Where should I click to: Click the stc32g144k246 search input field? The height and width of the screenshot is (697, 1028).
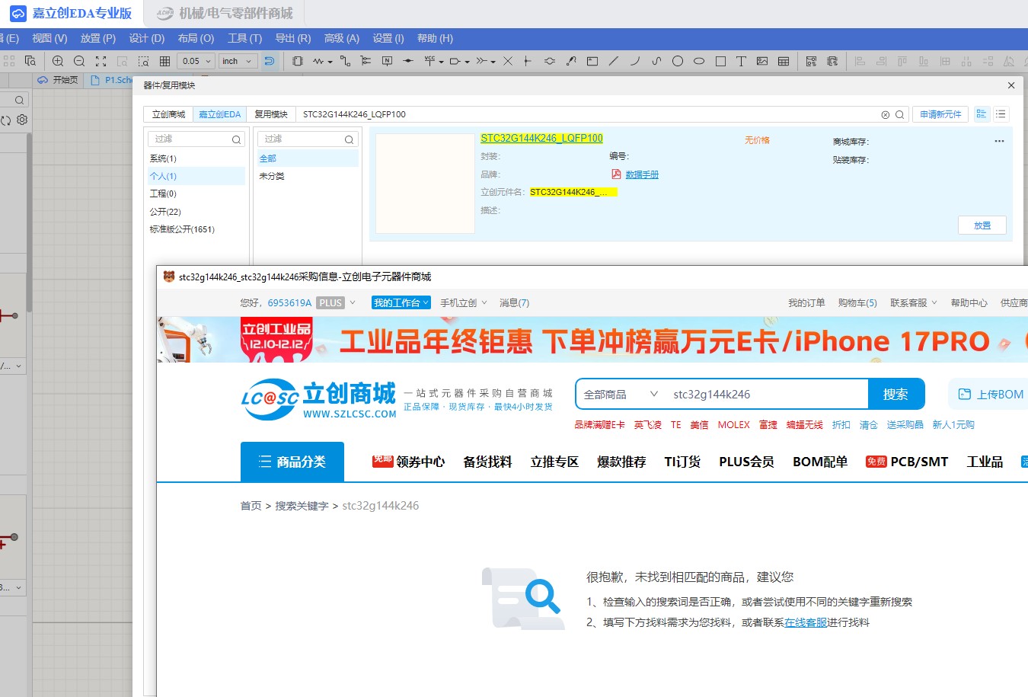tap(761, 394)
